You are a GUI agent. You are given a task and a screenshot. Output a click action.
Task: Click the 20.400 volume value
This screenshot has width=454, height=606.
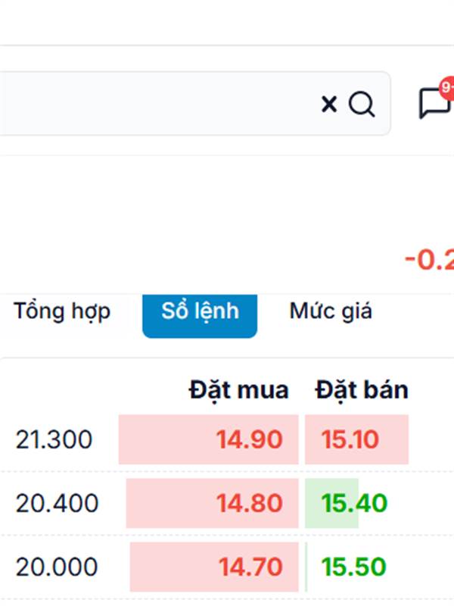pyautogui.click(x=58, y=503)
